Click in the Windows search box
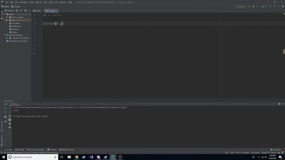Viewport: 285px width, 160px height. click(x=33, y=157)
